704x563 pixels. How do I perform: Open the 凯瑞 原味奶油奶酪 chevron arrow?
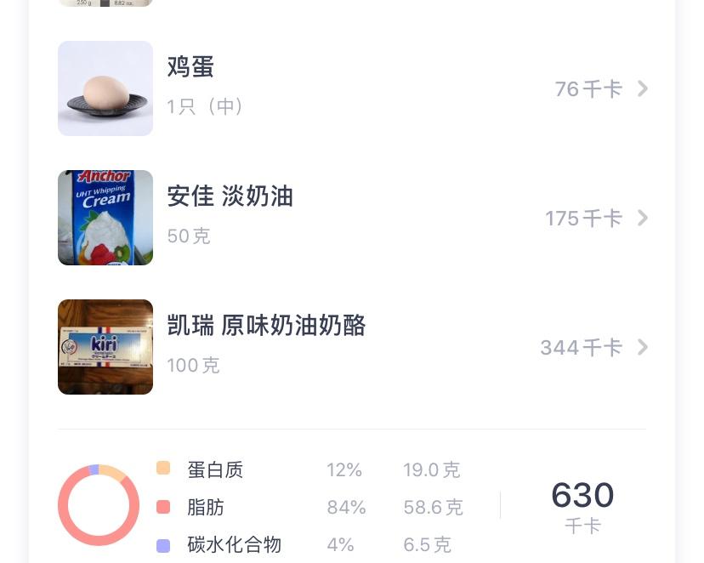(x=643, y=347)
